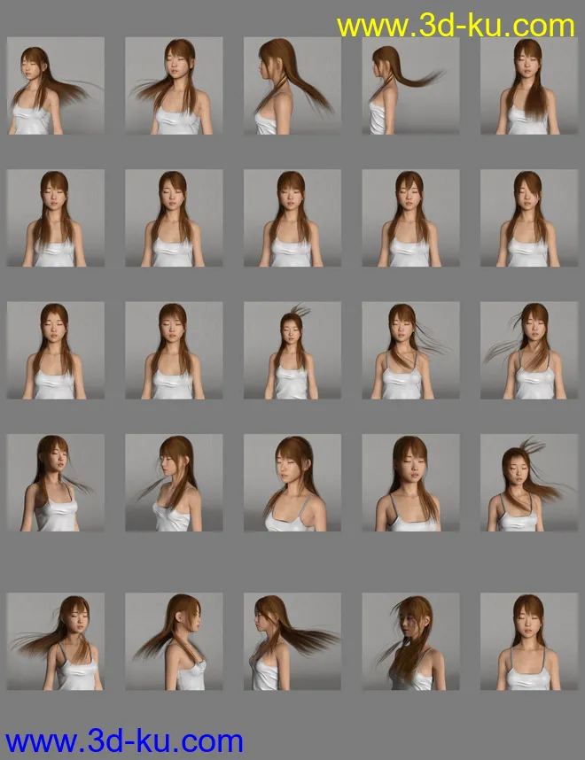Click the middle thumbnail of the second row
The image size is (585, 760).
[x=292, y=219]
